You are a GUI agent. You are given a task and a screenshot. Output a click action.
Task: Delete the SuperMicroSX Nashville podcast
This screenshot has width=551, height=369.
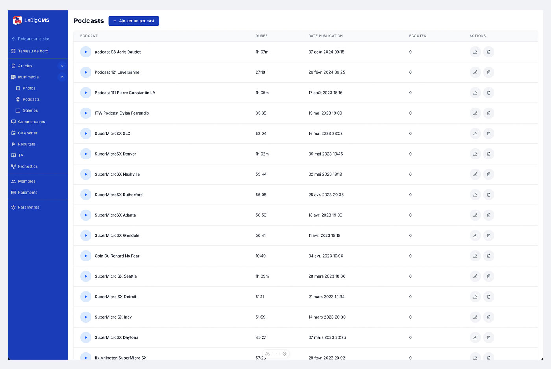[488, 174]
